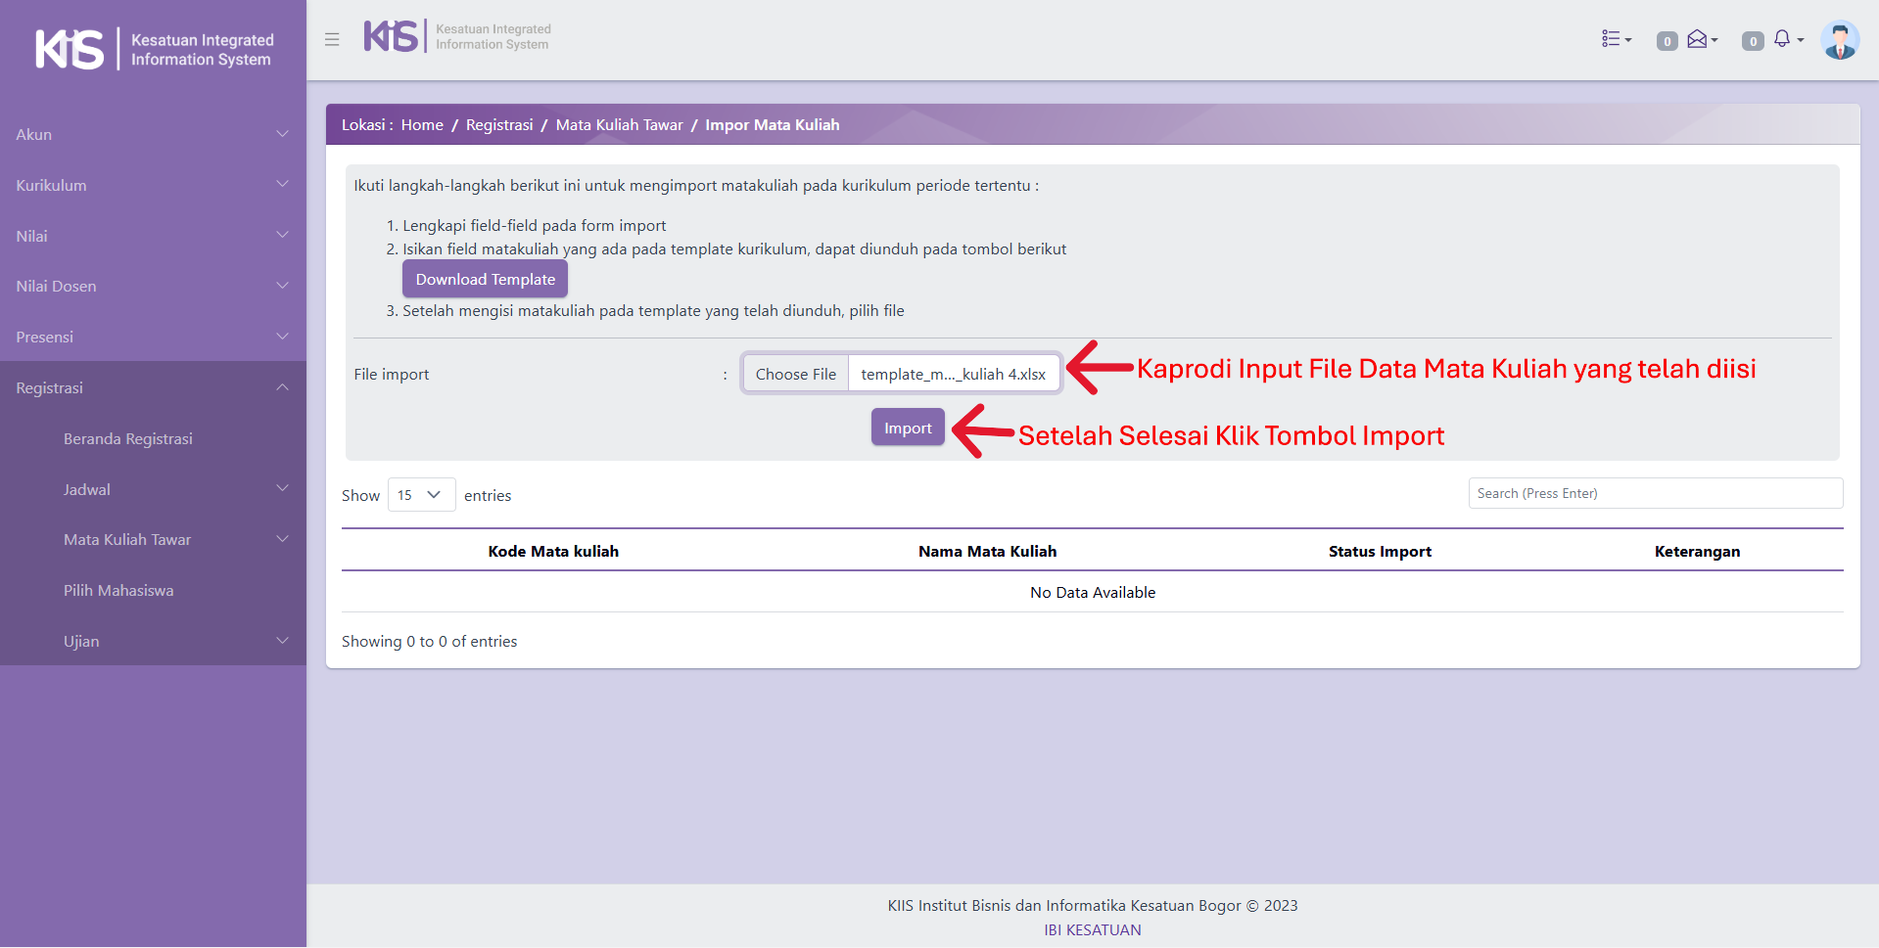This screenshot has height=948, width=1879.
Task: Open the bell notifications icon
Action: tap(1783, 39)
